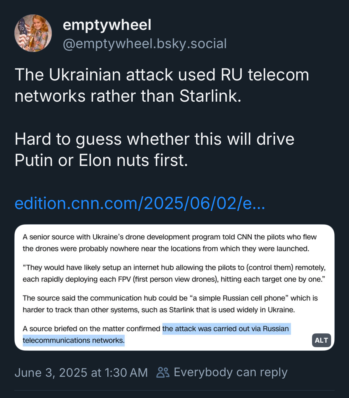Open the ALT text badge on image
This screenshot has width=349, height=398.
click(321, 340)
